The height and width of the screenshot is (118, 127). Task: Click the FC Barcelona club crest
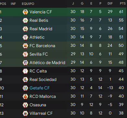tap(25, 46)
